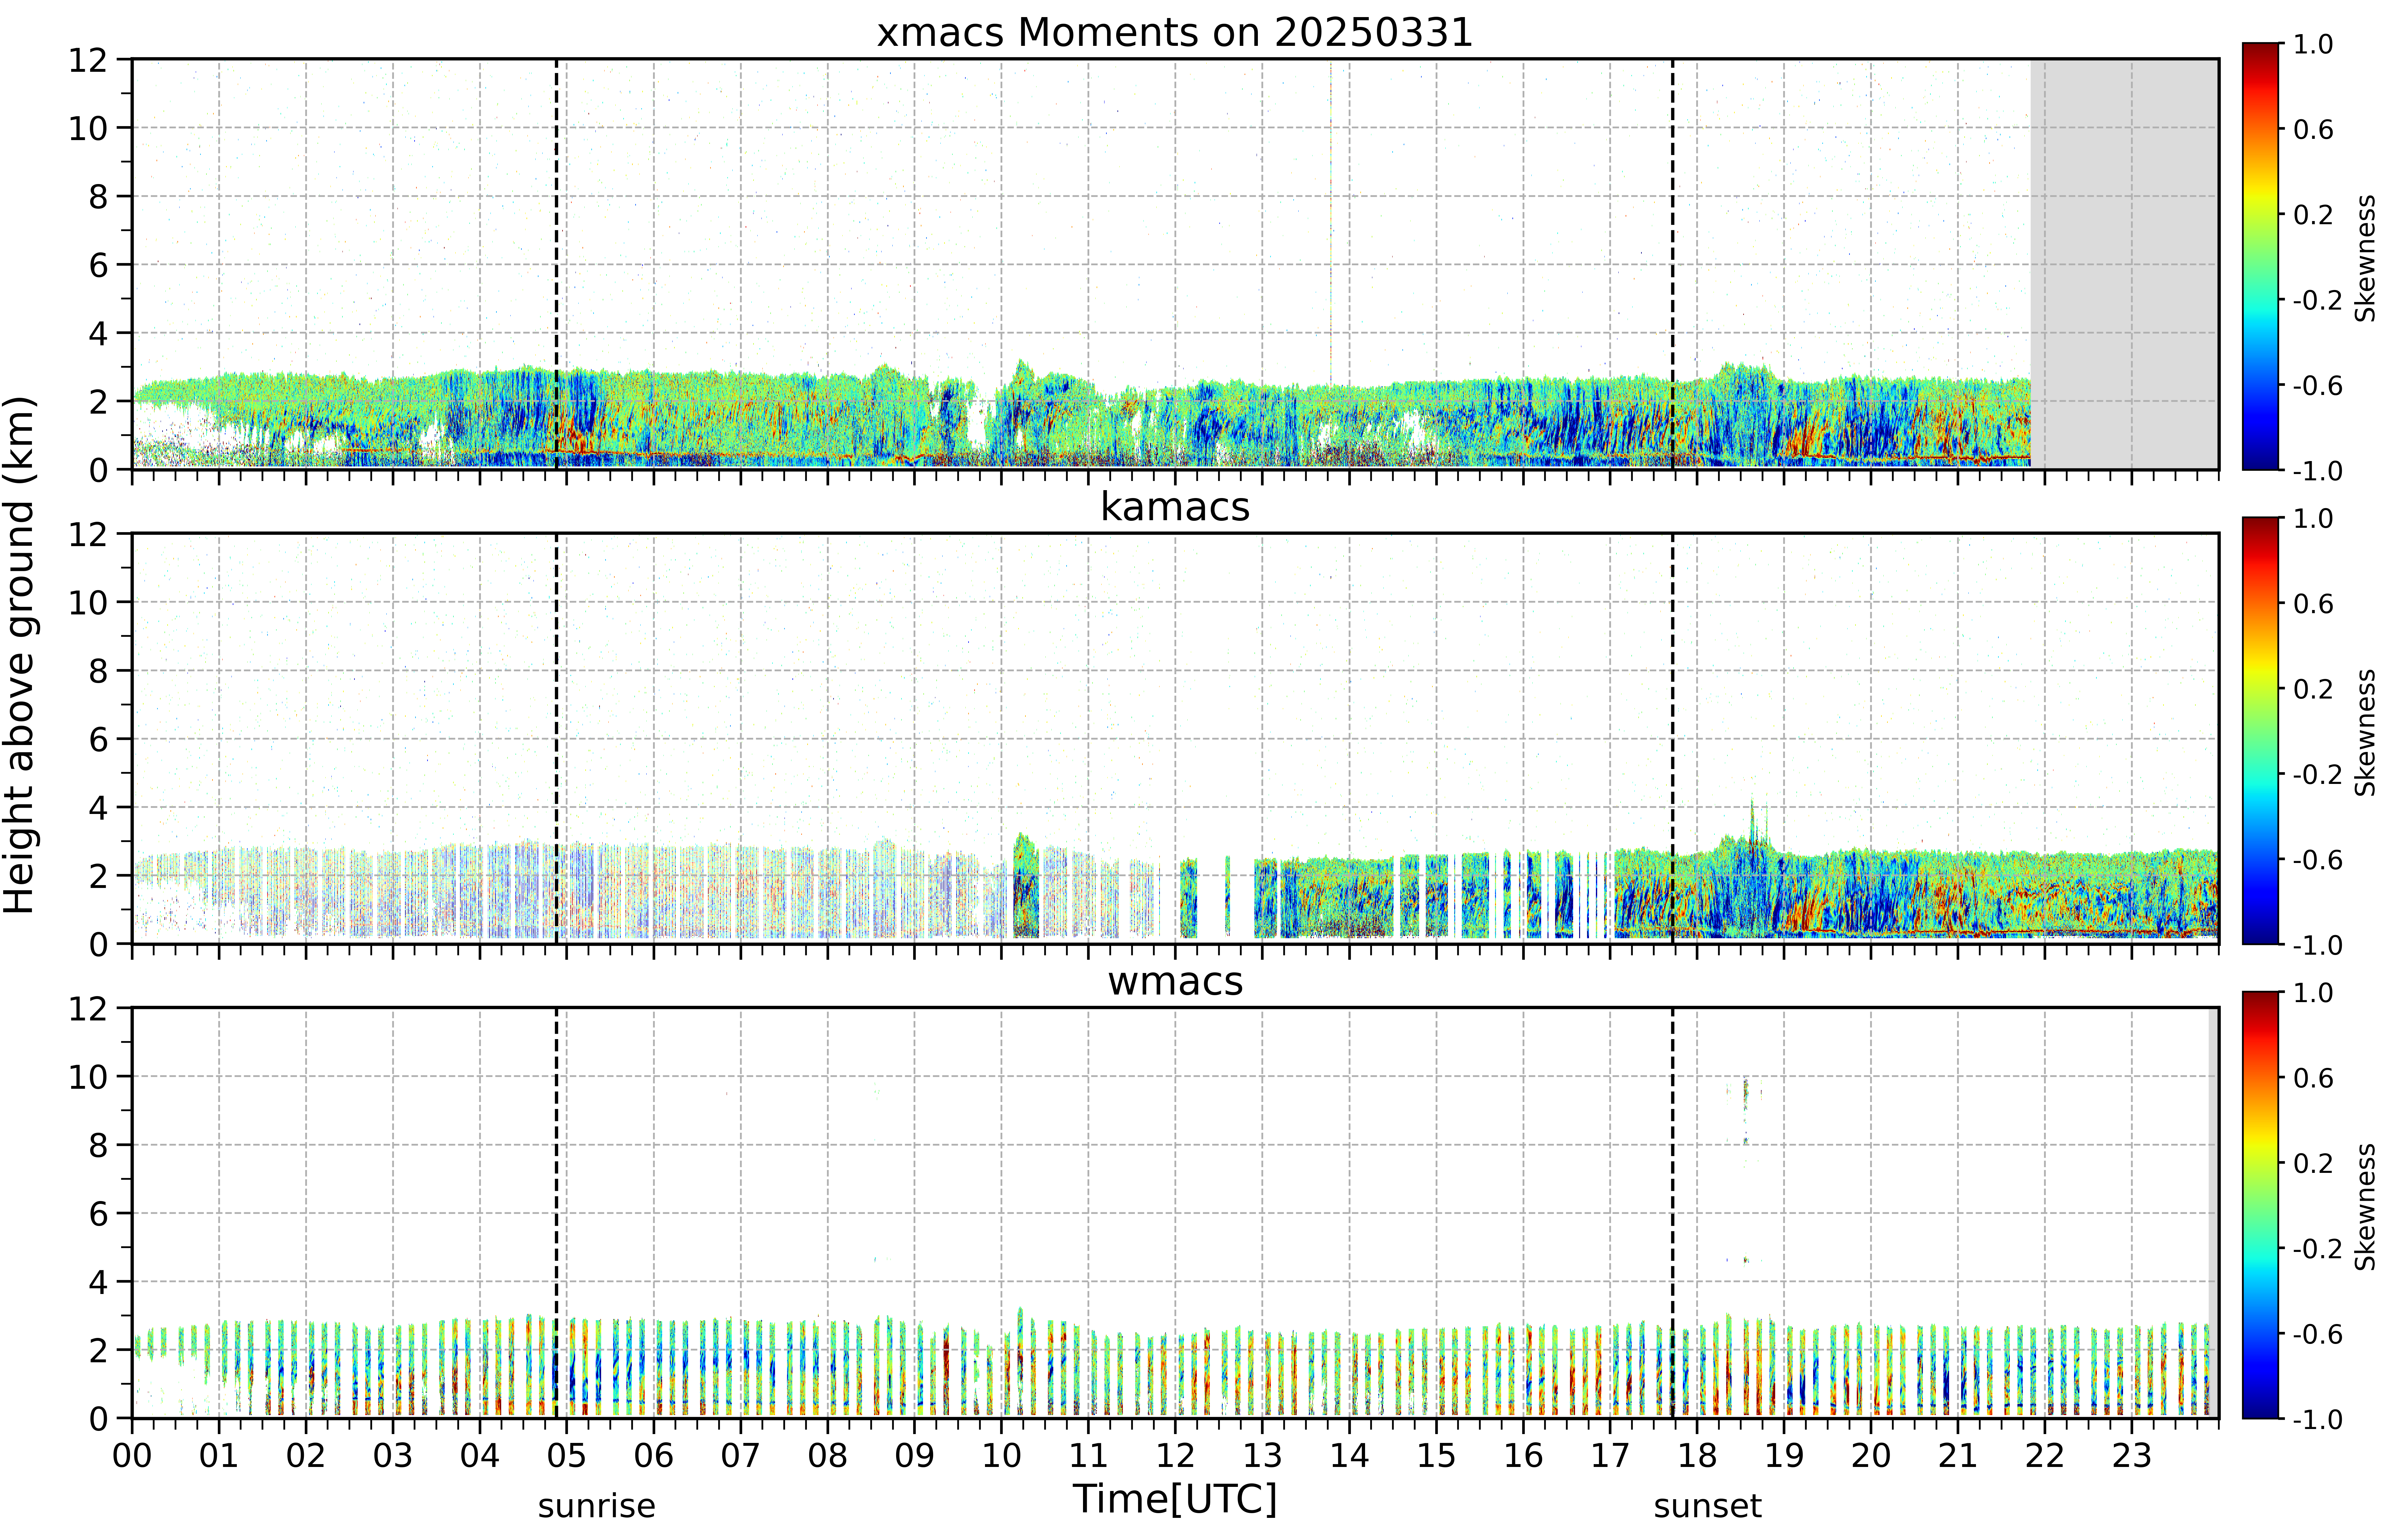Select the "sunset" label below the axis
The height and width of the screenshot is (1540, 2394).
(1708, 1506)
